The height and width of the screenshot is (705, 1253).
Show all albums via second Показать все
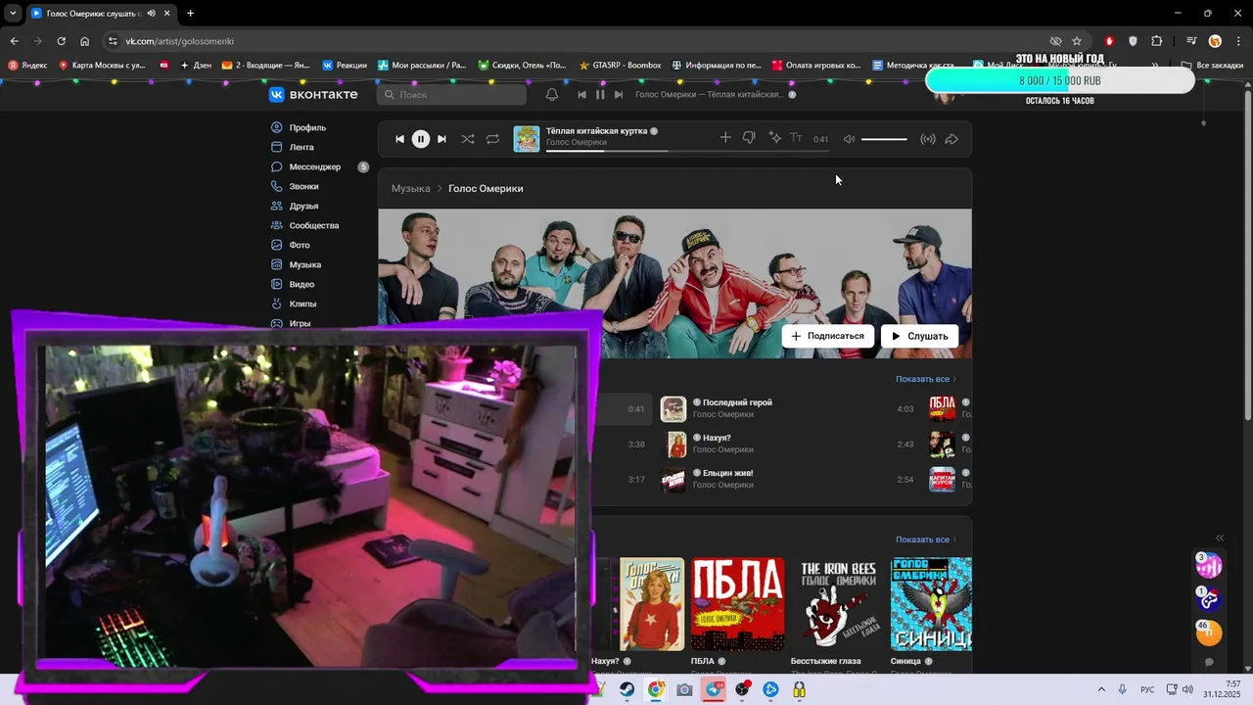pyautogui.click(x=925, y=540)
